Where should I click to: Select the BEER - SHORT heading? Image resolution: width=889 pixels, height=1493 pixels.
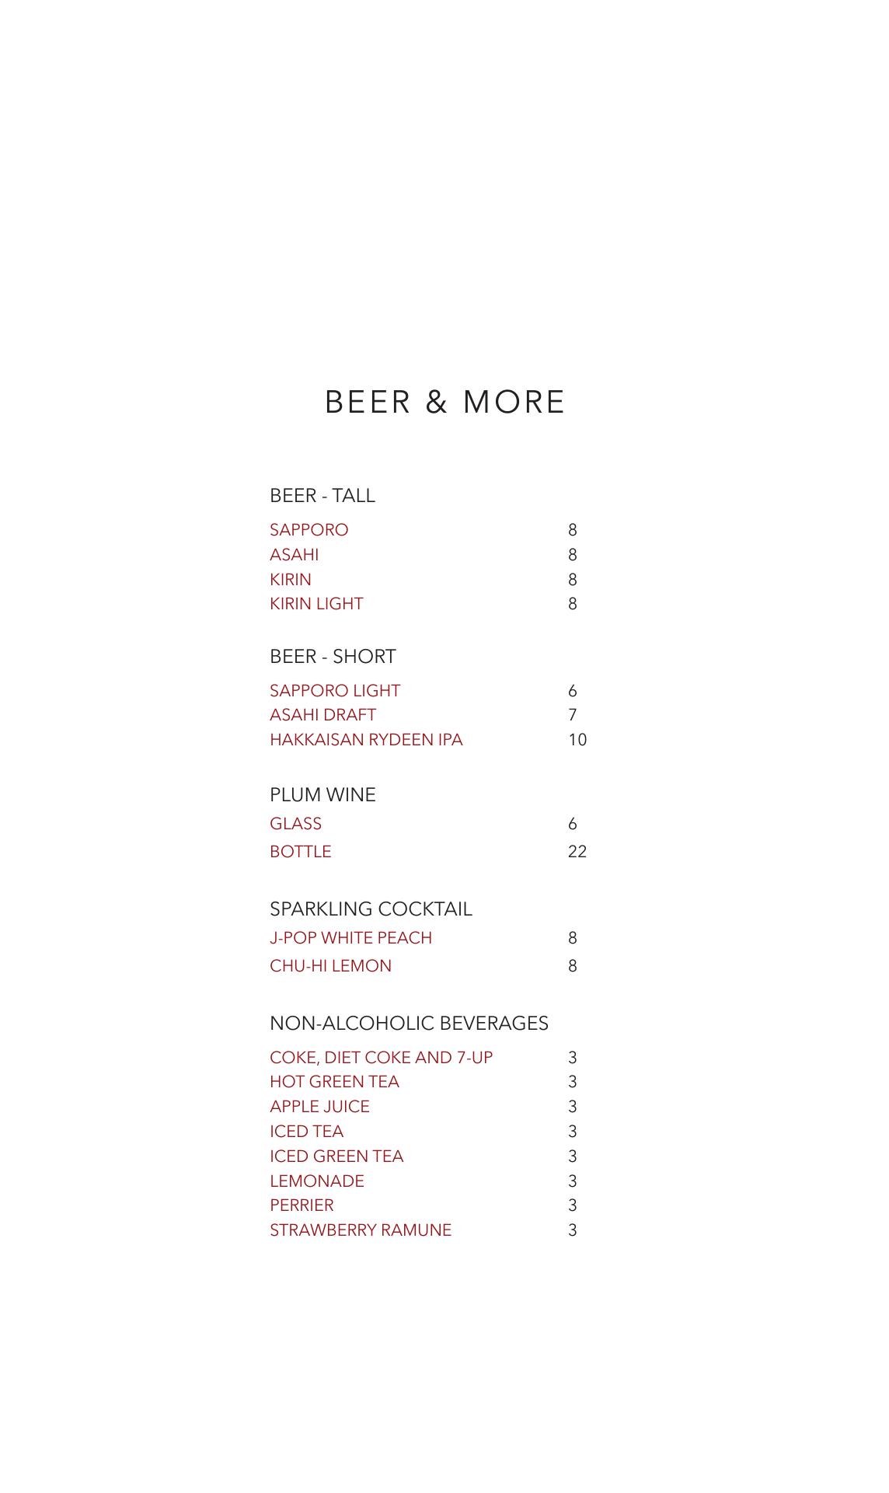point(333,657)
